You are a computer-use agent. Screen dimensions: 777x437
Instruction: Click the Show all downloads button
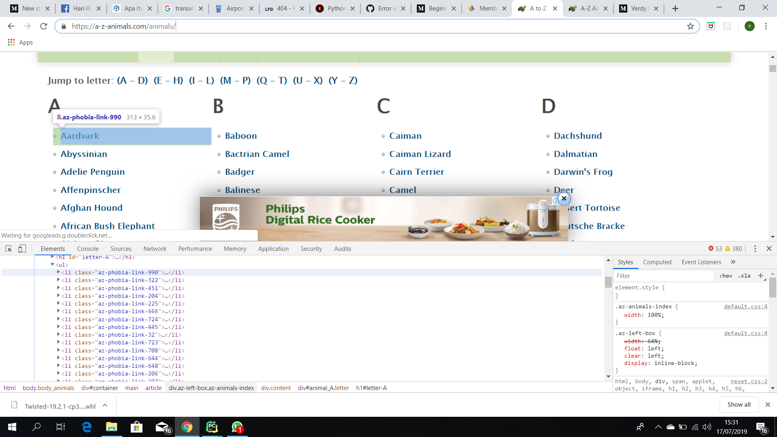point(739,404)
